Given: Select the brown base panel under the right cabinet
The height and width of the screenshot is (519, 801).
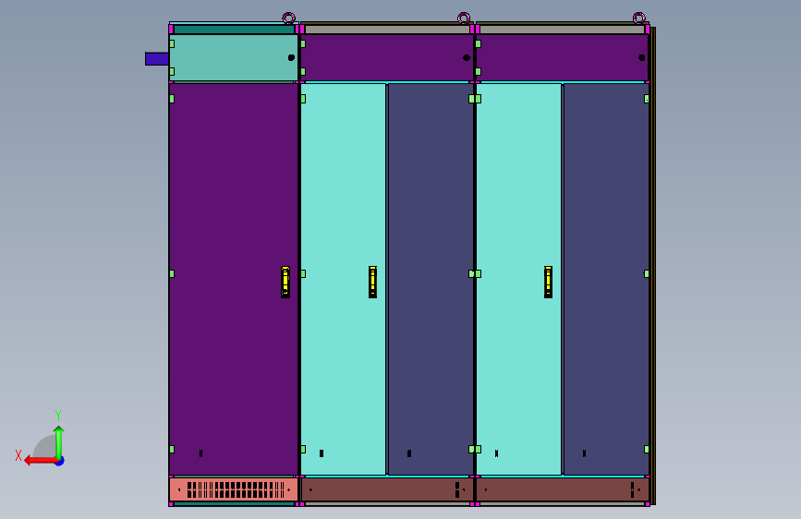Looking at the screenshot, I should point(562,489).
